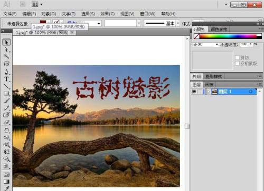
Task: Select the 1.jpg document tab
Action: (42, 33)
